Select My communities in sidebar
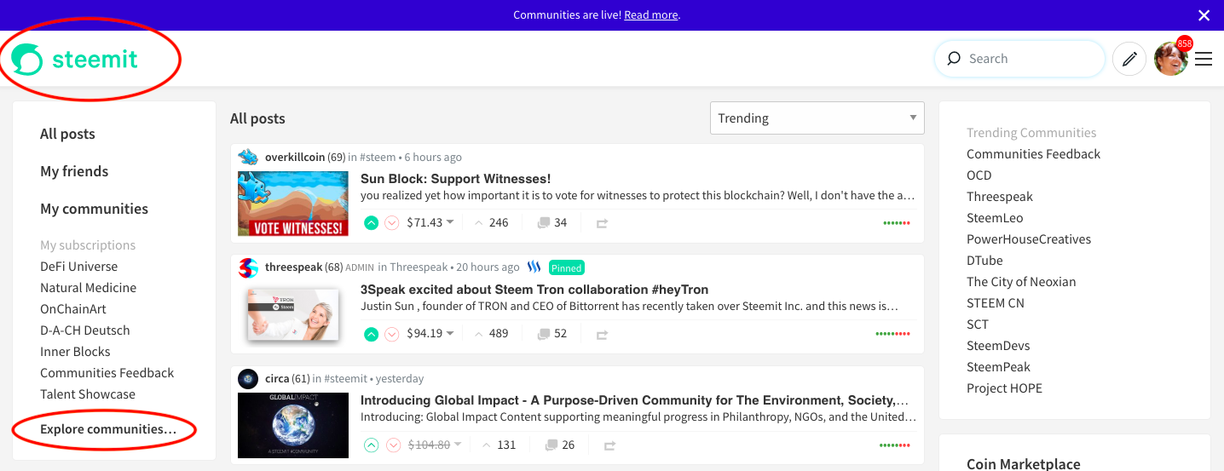This screenshot has width=1224, height=471. point(94,209)
